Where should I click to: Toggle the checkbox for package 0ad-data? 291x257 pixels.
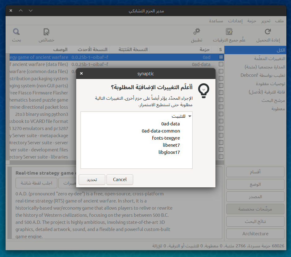click(221, 64)
